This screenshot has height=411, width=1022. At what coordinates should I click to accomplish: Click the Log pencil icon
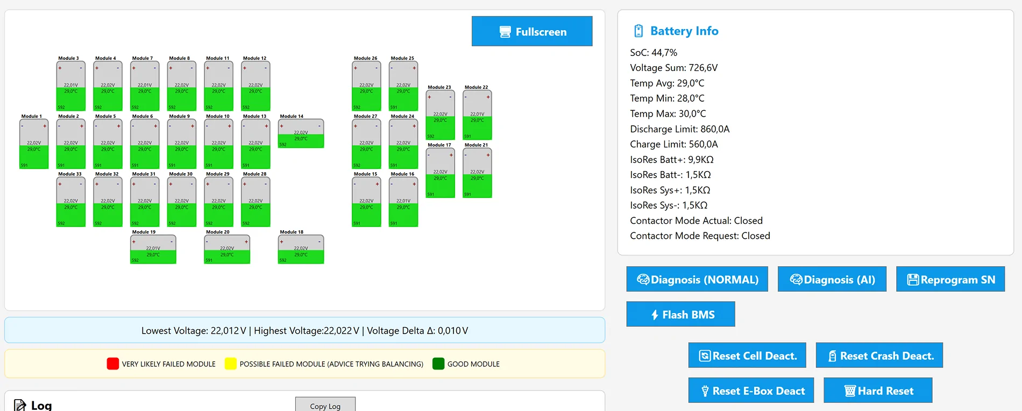click(x=20, y=405)
